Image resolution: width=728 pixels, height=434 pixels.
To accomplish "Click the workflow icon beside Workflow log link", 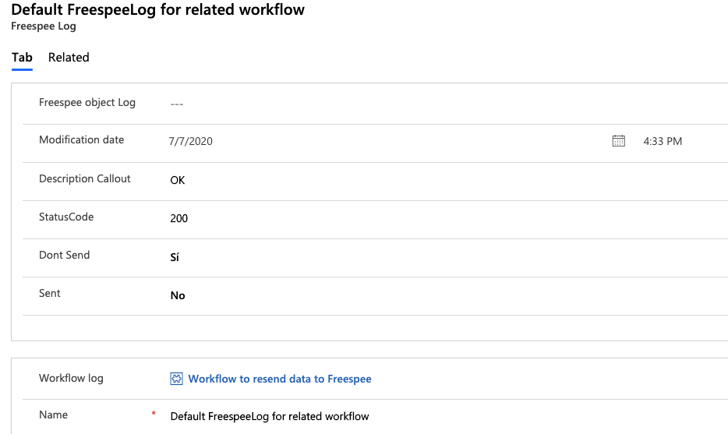I will [x=176, y=379].
